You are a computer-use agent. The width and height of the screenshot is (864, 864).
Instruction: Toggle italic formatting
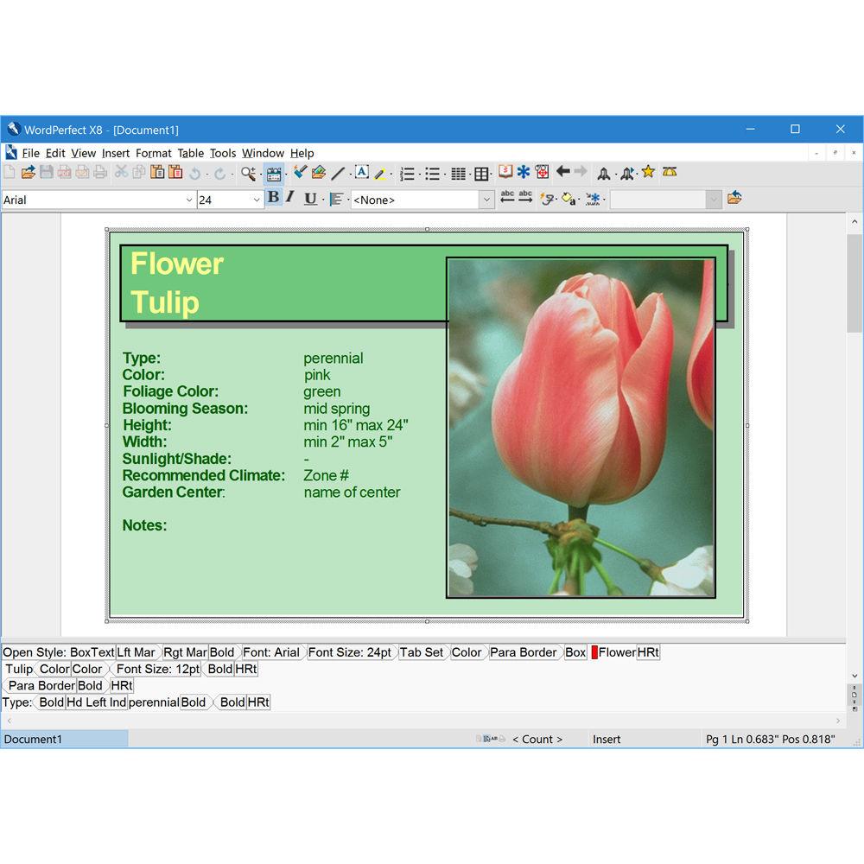coord(290,198)
